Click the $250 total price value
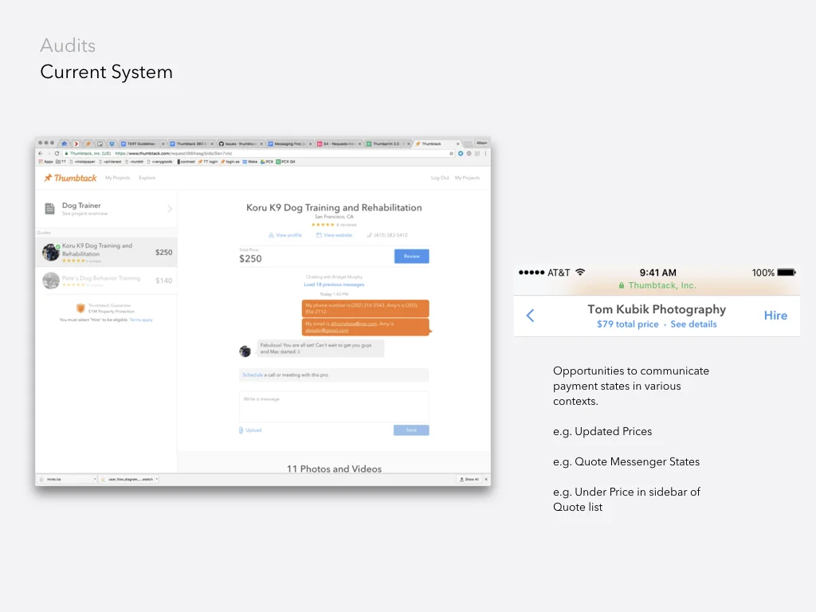The width and height of the screenshot is (816, 612). pos(250,259)
